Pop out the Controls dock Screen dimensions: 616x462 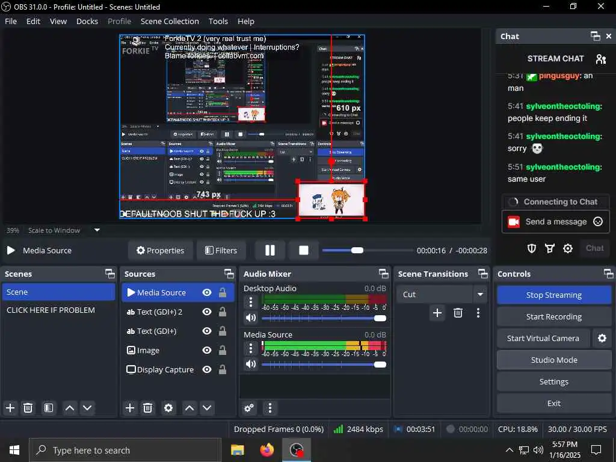(x=609, y=274)
